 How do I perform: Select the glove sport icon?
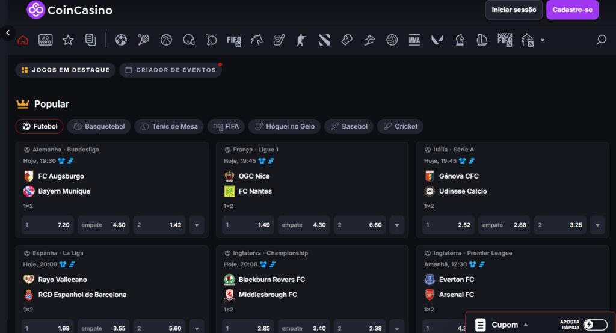[346, 40]
